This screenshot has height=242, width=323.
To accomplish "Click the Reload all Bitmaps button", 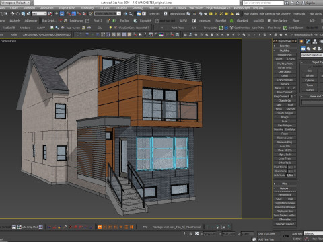I will [285, 207].
